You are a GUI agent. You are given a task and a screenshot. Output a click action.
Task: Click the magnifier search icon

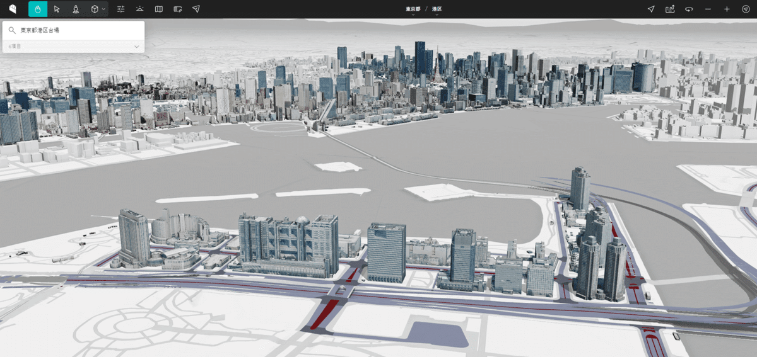coord(12,30)
